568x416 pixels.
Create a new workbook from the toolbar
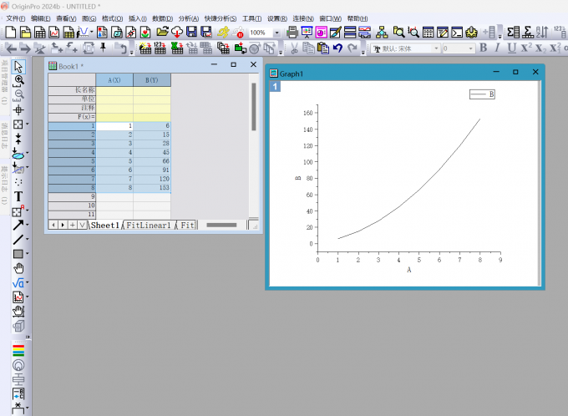coord(39,33)
